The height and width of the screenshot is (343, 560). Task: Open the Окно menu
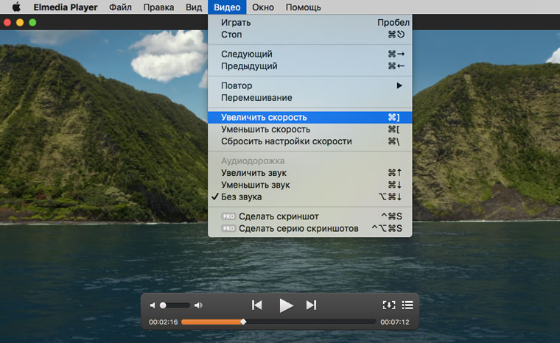pos(263,7)
